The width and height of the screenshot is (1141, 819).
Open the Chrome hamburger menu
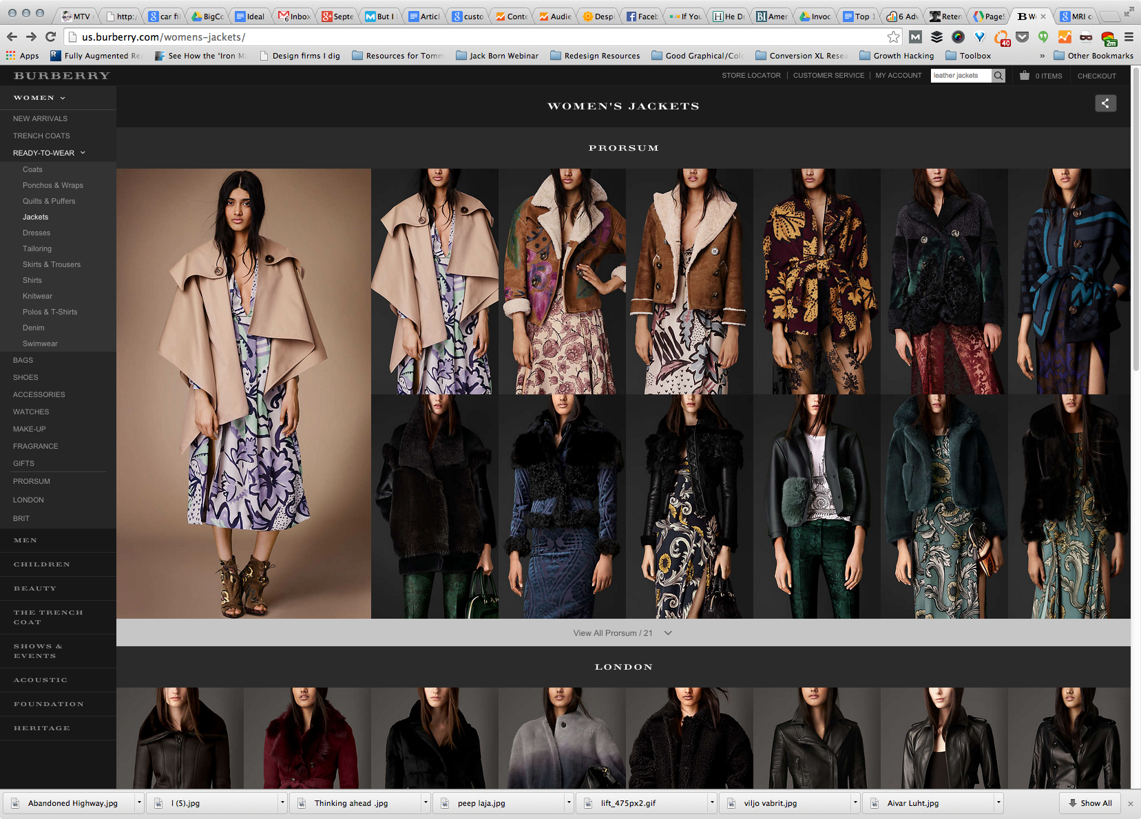point(1129,37)
